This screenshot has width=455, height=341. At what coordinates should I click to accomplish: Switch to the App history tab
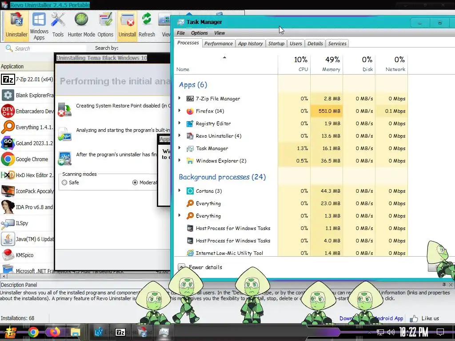(x=251, y=44)
